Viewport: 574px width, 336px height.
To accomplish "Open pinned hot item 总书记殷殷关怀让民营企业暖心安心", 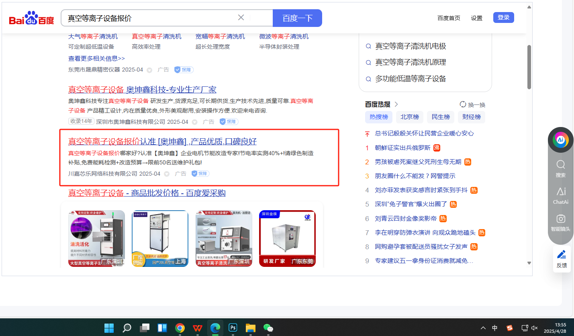I will click(424, 133).
